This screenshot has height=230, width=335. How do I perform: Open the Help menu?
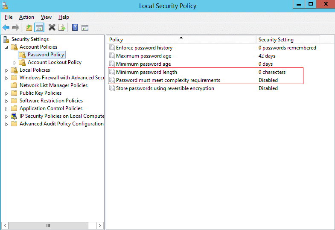point(64,17)
